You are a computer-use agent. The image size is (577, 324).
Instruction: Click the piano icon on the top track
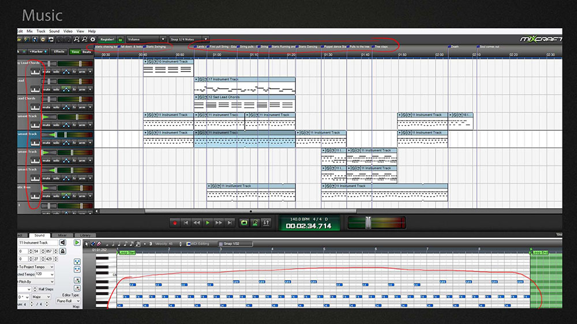pos(35,71)
